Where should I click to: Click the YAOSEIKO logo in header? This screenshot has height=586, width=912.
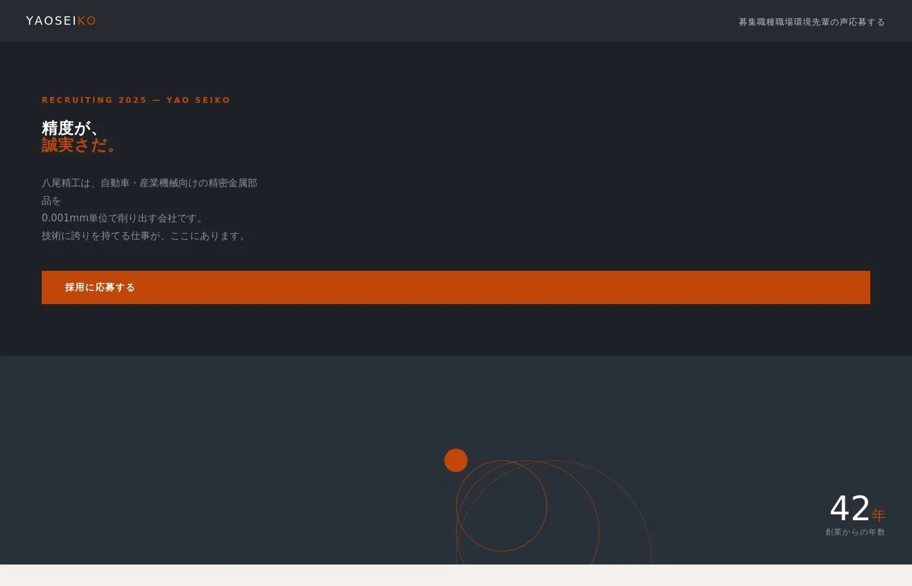click(61, 21)
